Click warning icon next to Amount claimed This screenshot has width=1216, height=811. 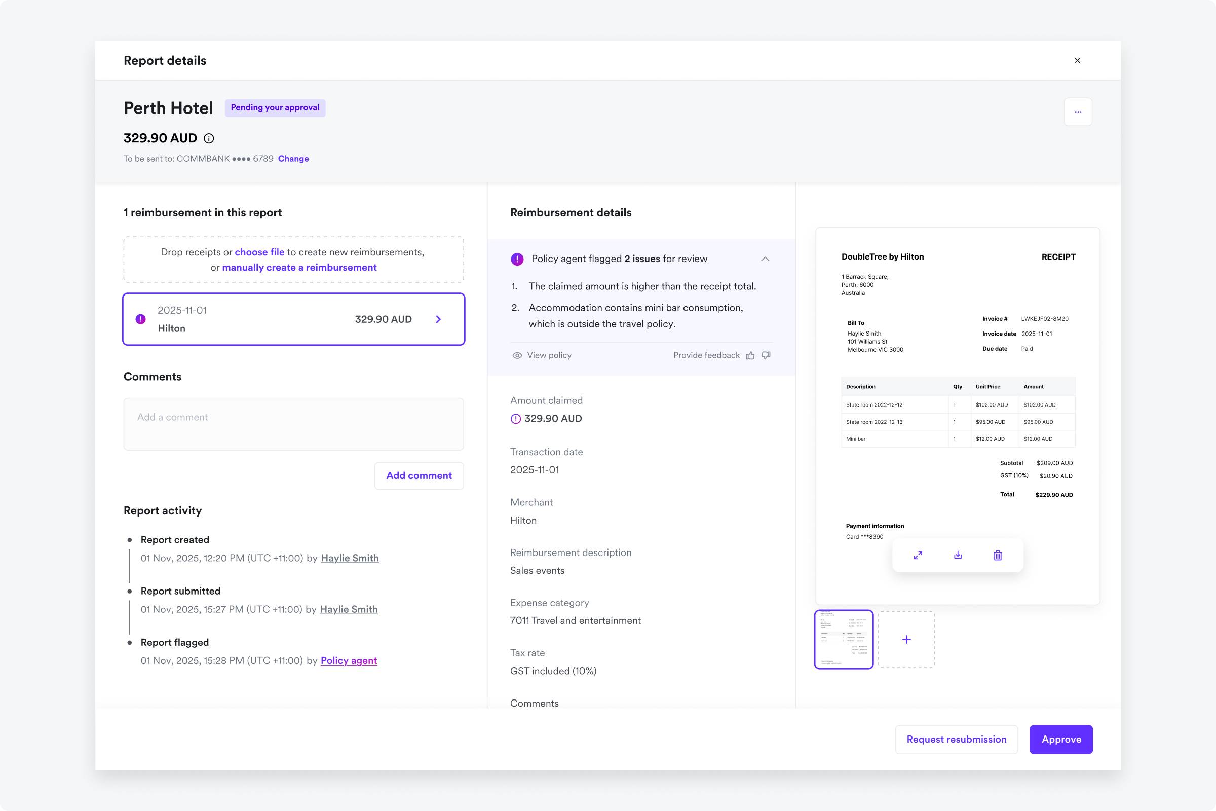pos(515,419)
